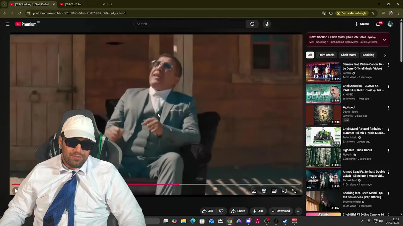Open Samara Le Dem video thumbnail

coord(323,72)
